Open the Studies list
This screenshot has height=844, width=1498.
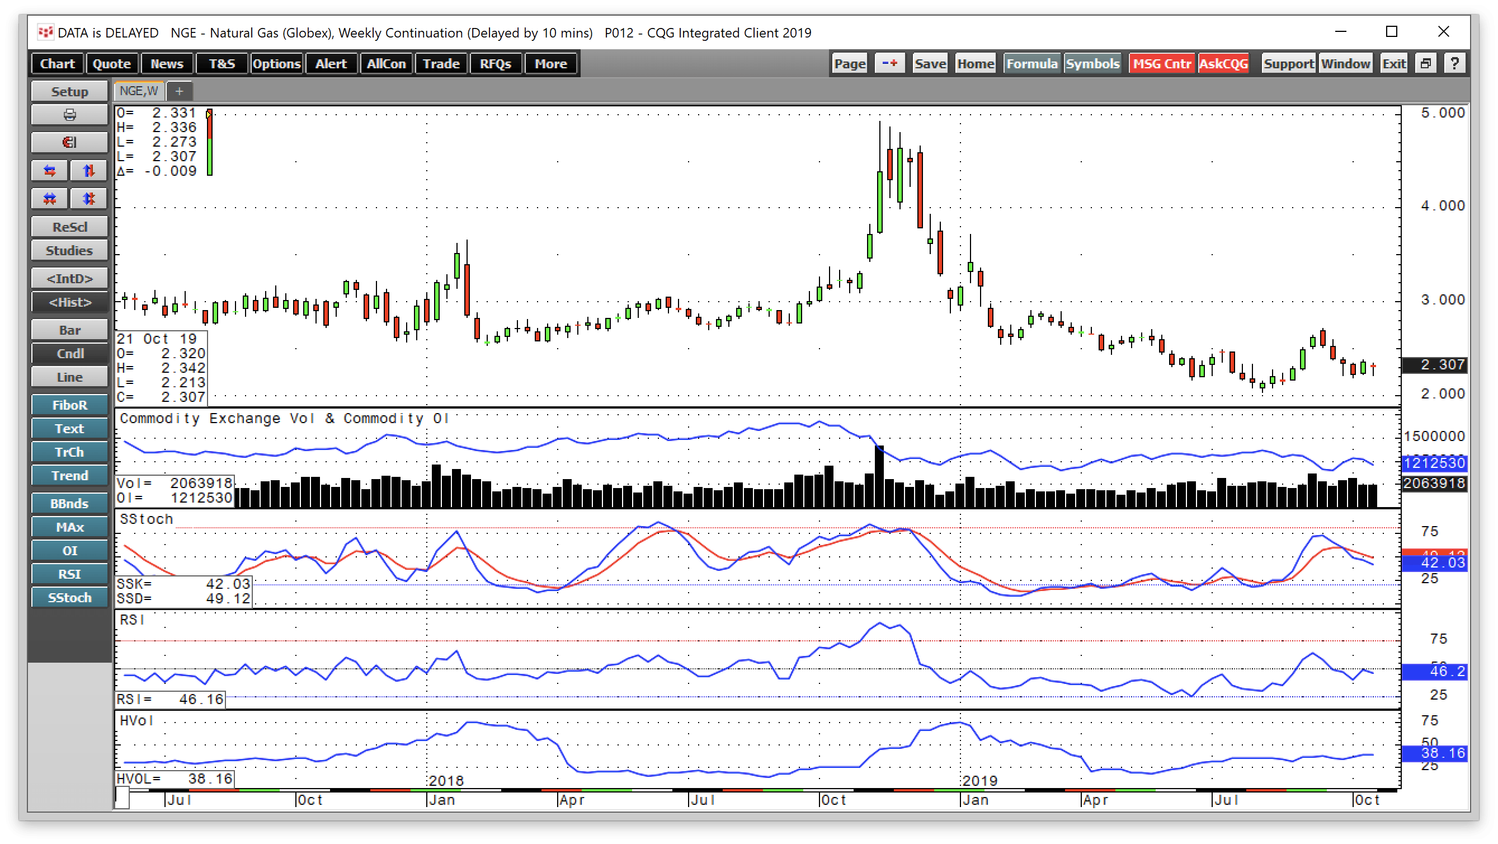click(69, 251)
